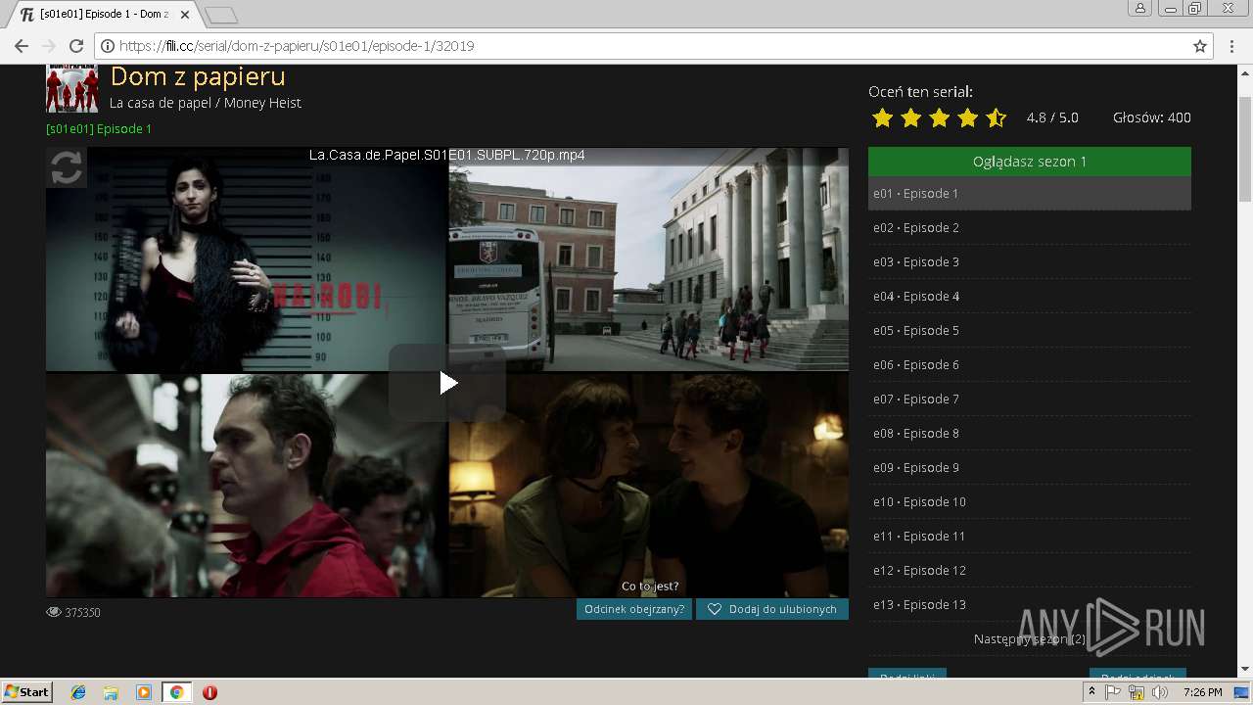Open Windows Explorer folder from taskbar
The image size is (1253, 705).
click(x=111, y=692)
